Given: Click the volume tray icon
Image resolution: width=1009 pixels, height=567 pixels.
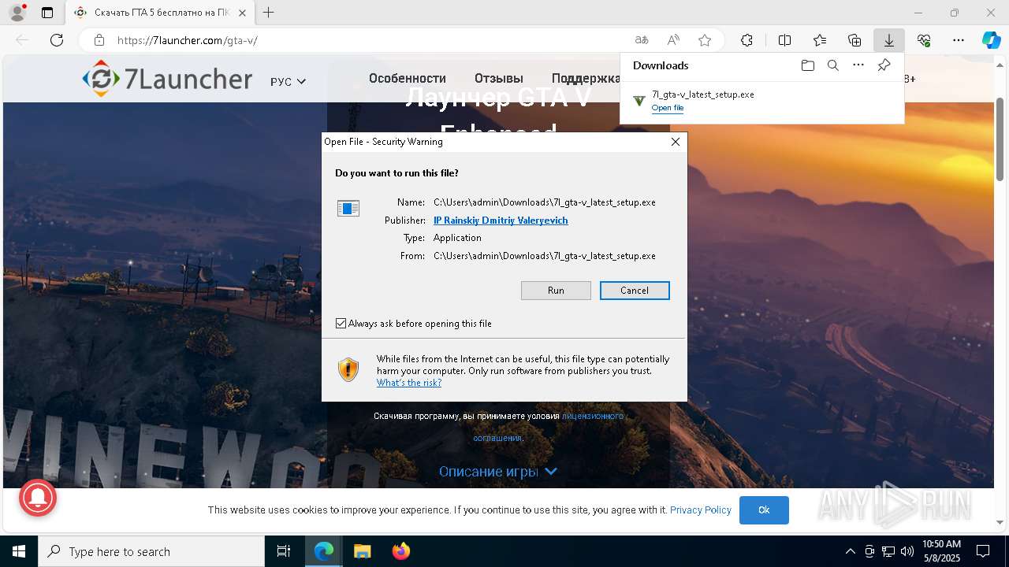Looking at the screenshot, I should click(907, 551).
